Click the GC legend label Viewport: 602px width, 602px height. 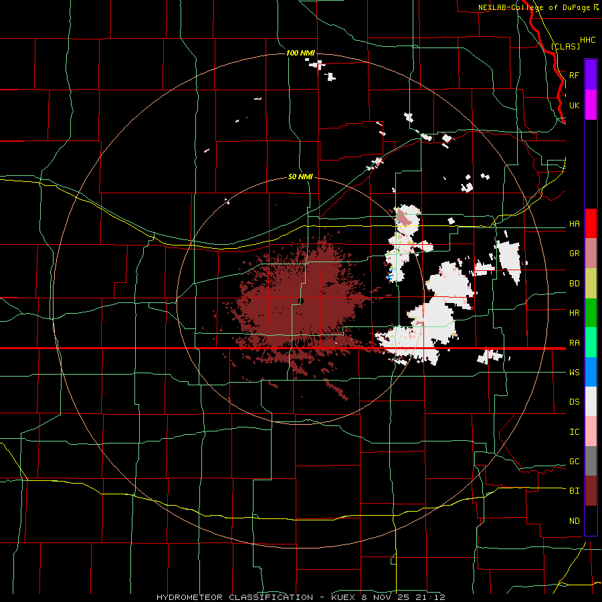click(x=574, y=462)
